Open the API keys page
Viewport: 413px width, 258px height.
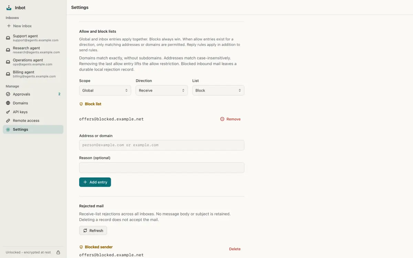tap(33, 112)
